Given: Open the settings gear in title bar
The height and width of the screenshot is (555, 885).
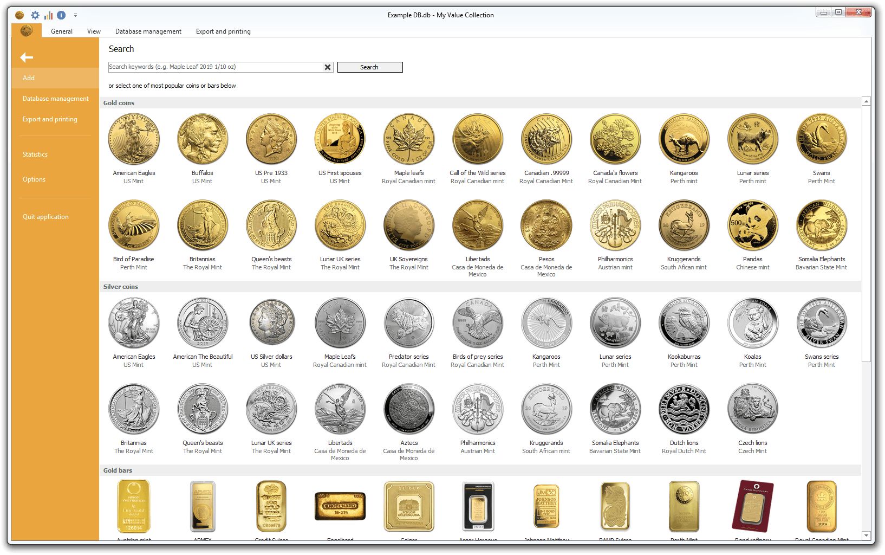Looking at the screenshot, I should click(x=35, y=15).
